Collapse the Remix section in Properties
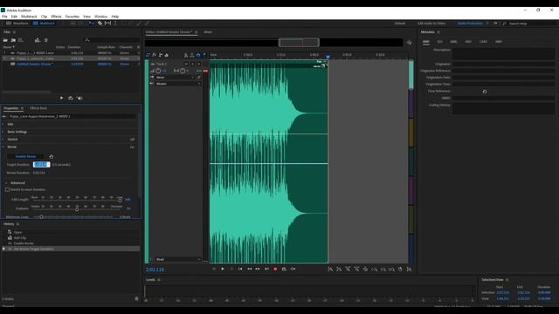 pyautogui.click(x=3, y=147)
